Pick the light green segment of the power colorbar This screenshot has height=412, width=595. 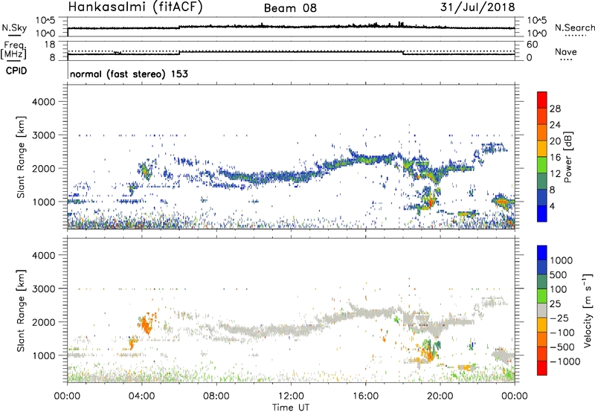(542, 165)
